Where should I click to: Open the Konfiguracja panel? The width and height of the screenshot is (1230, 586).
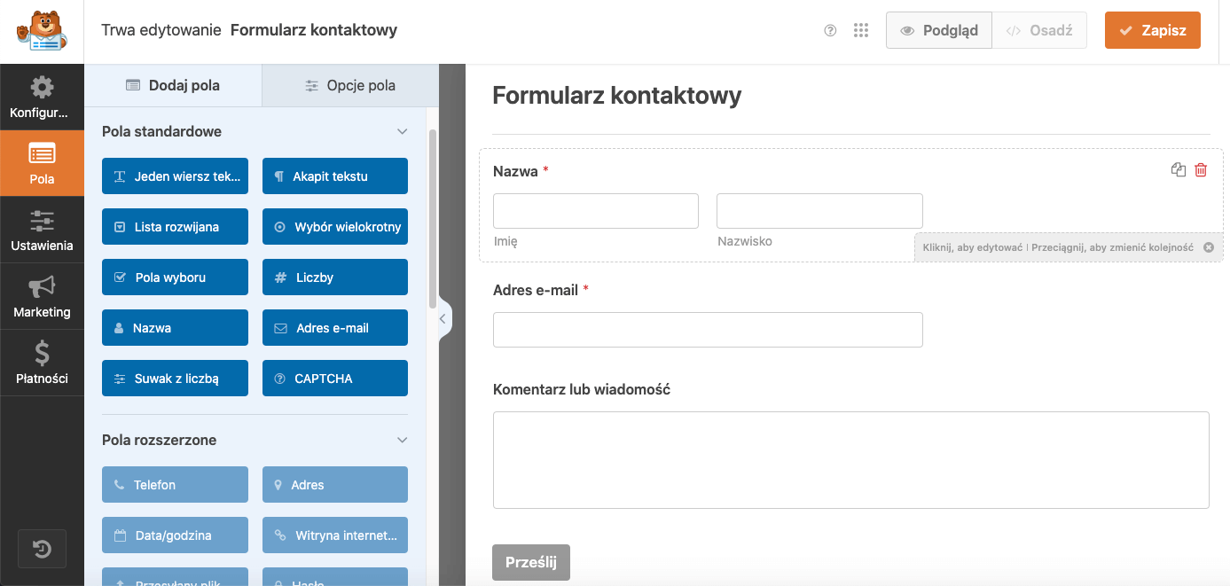coord(42,98)
